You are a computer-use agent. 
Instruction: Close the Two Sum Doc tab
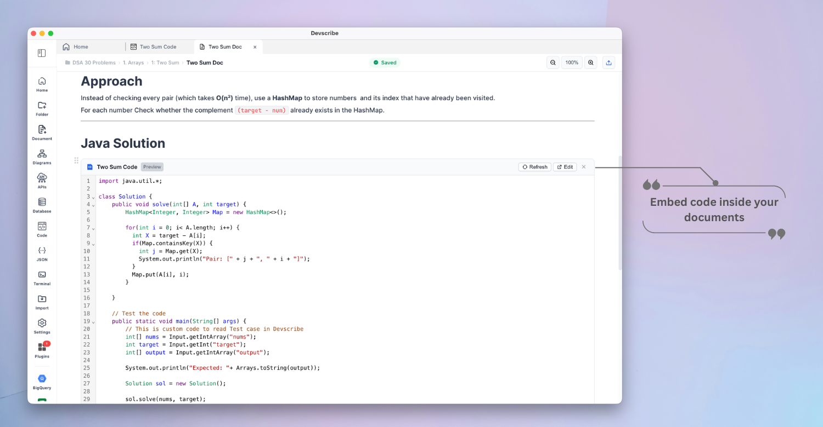[255, 47]
